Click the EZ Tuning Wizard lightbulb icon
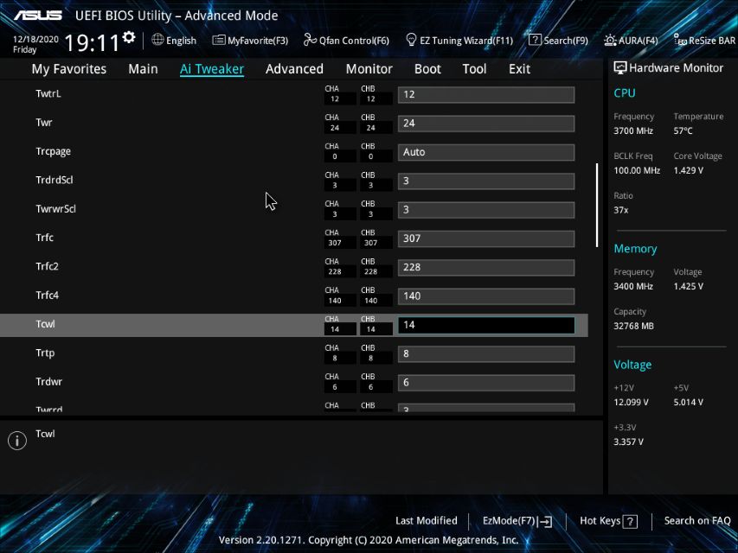 tap(411, 40)
